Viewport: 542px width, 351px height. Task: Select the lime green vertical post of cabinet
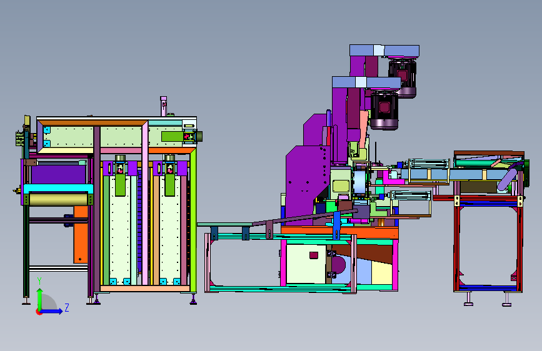pyautogui.click(x=193, y=221)
